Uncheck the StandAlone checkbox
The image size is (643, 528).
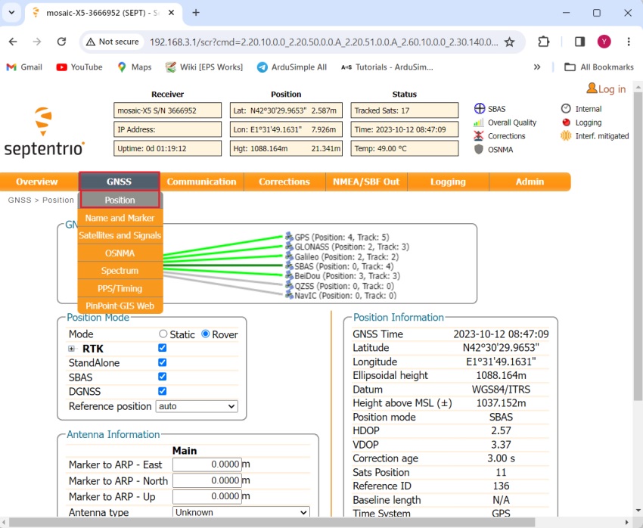tap(162, 362)
